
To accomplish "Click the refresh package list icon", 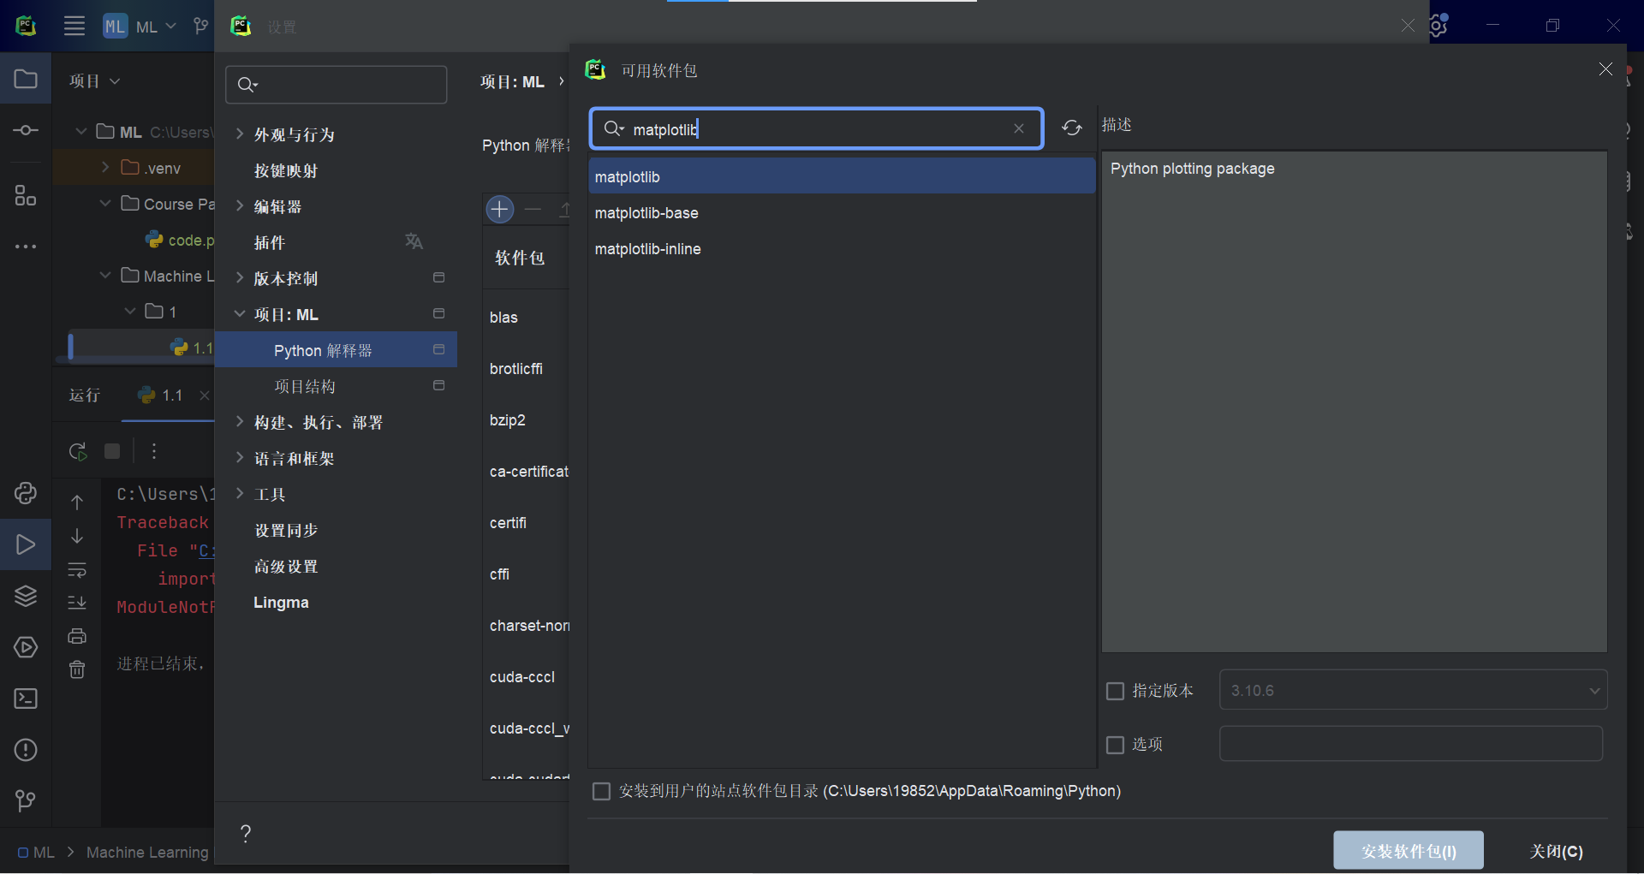I will tap(1071, 128).
